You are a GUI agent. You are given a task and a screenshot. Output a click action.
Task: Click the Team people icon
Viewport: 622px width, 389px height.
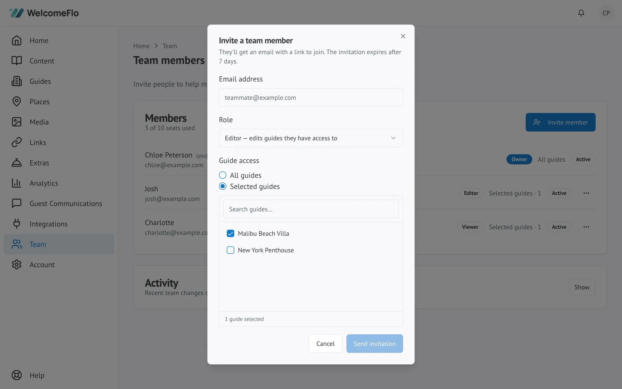[x=16, y=244]
